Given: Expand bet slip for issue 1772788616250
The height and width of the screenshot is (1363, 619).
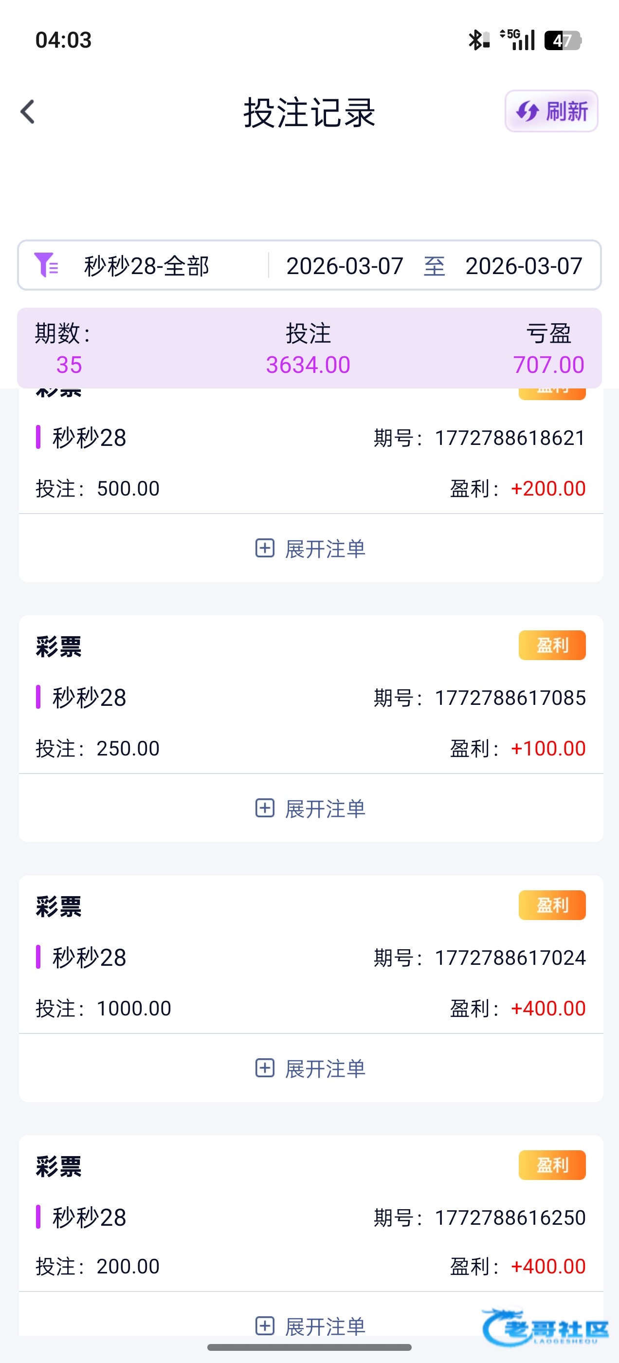Looking at the screenshot, I should point(310,1326).
